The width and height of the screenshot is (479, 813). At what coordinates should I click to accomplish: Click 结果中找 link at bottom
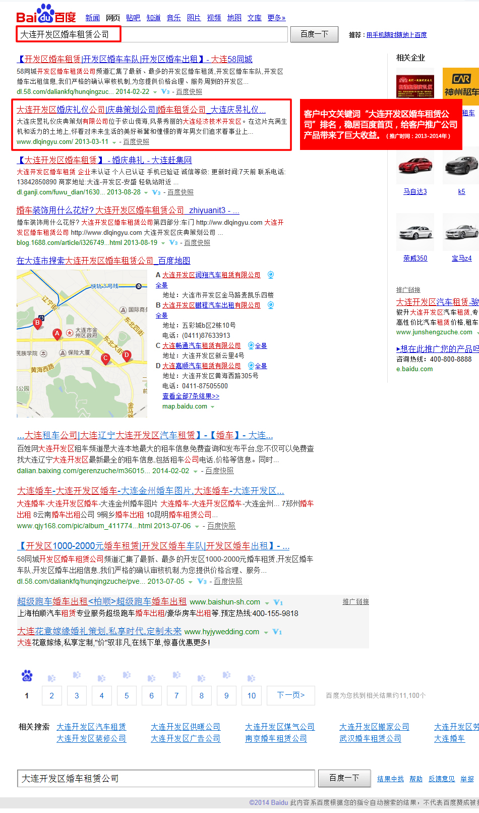click(390, 779)
